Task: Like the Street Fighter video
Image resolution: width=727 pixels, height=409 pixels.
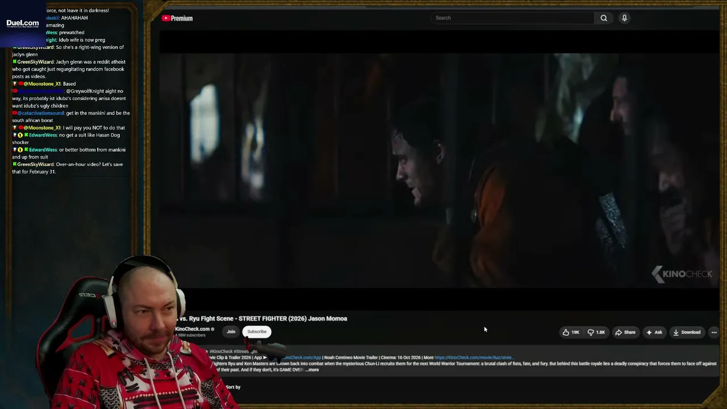Action: [571, 332]
